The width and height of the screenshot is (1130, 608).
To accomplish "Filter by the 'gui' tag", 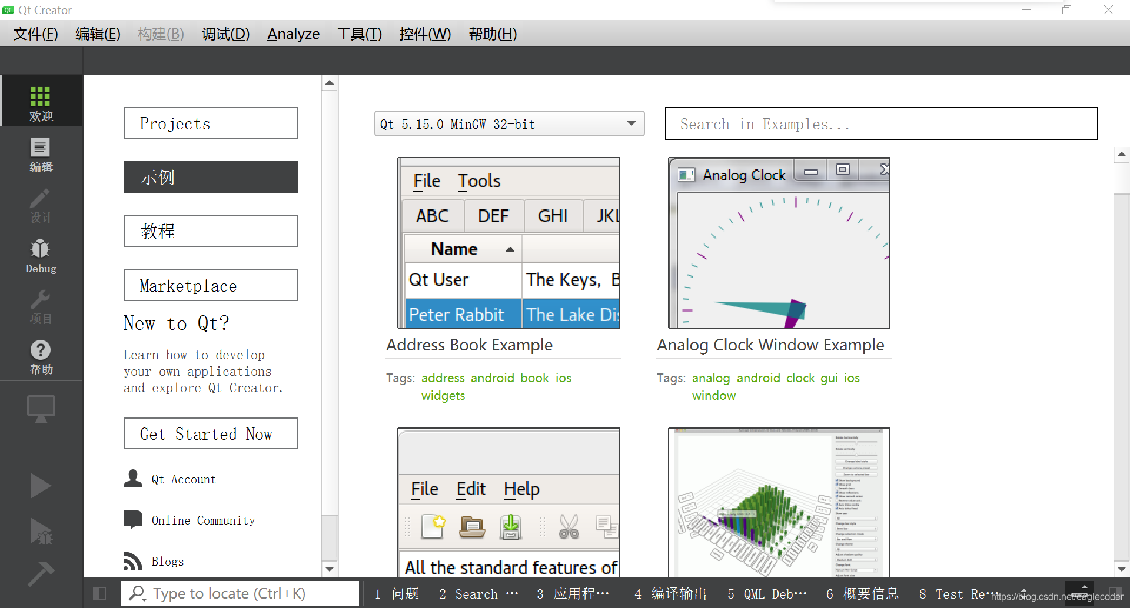I will 829,378.
